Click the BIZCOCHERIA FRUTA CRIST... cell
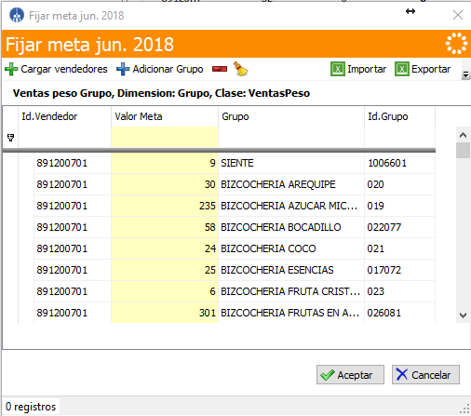 click(291, 291)
